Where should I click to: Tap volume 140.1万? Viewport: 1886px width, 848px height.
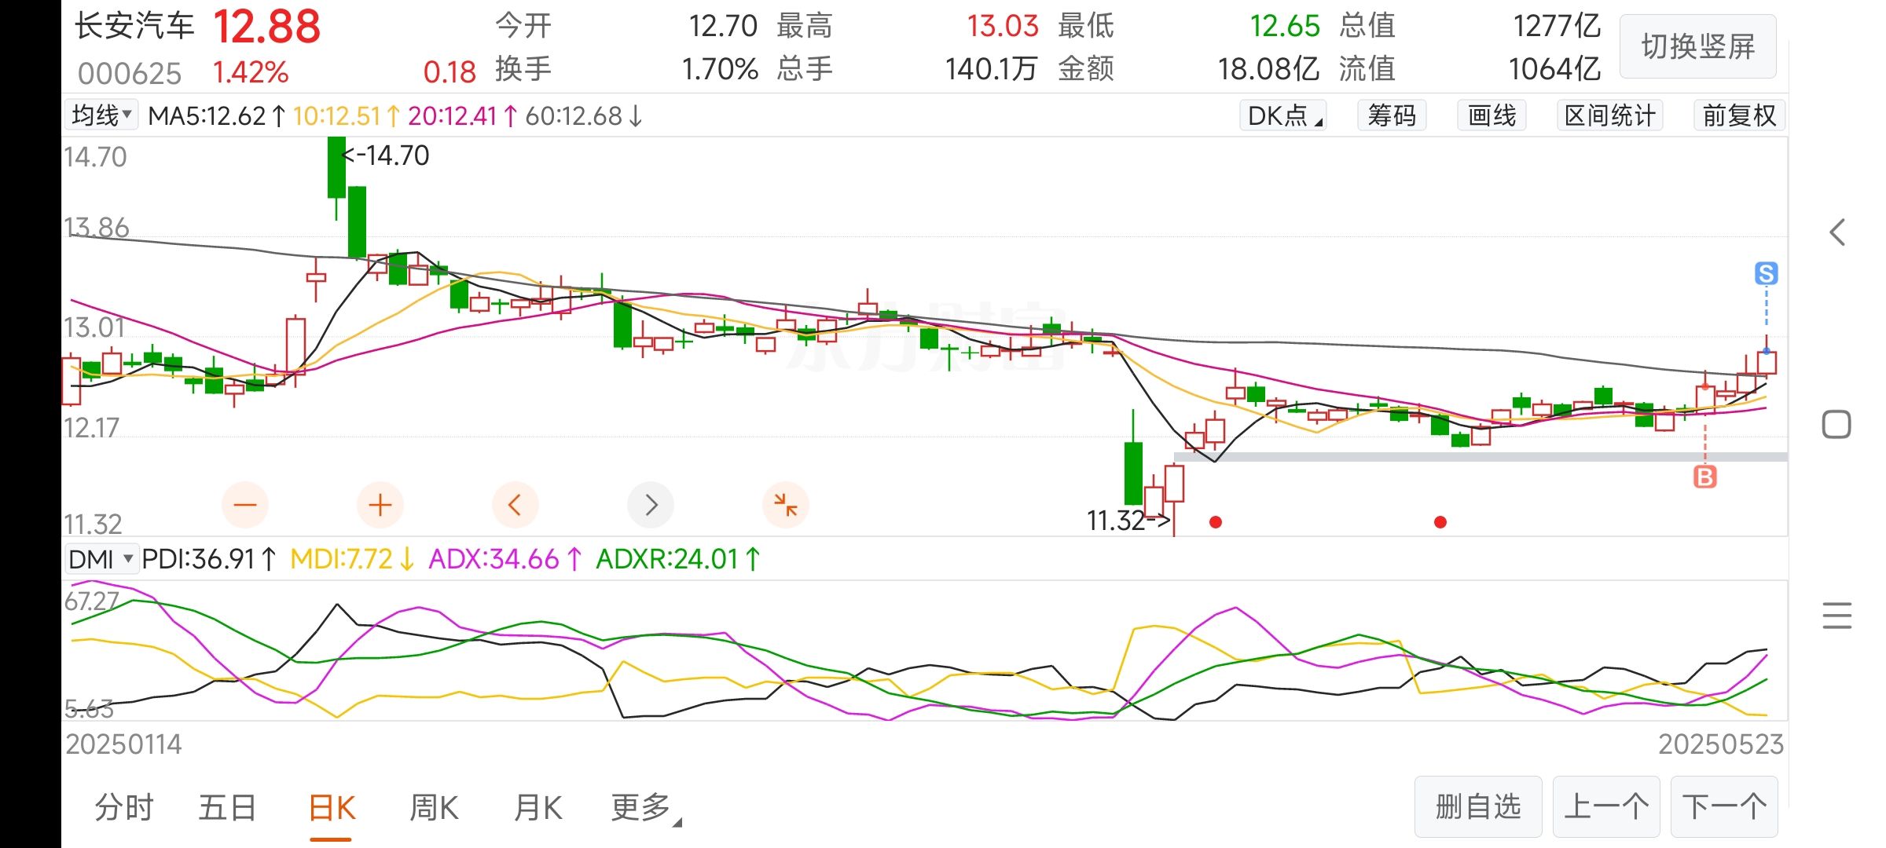coord(991,69)
